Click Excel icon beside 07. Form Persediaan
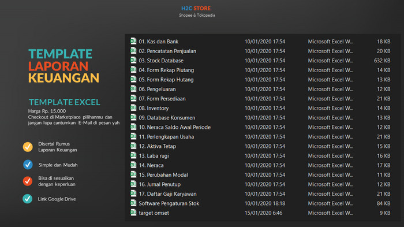Viewport: 404px width, 227px height. [133, 99]
